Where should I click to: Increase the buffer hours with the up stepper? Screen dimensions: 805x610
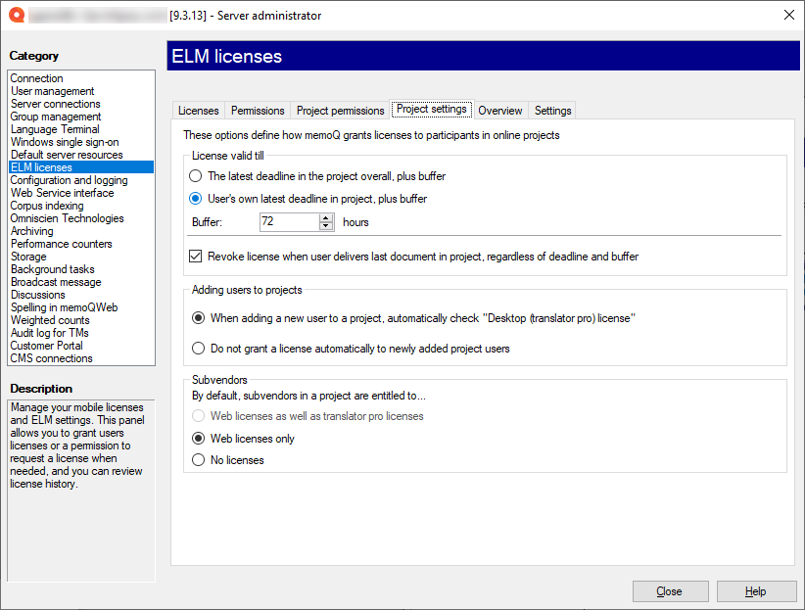pyautogui.click(x=326, y=218)
